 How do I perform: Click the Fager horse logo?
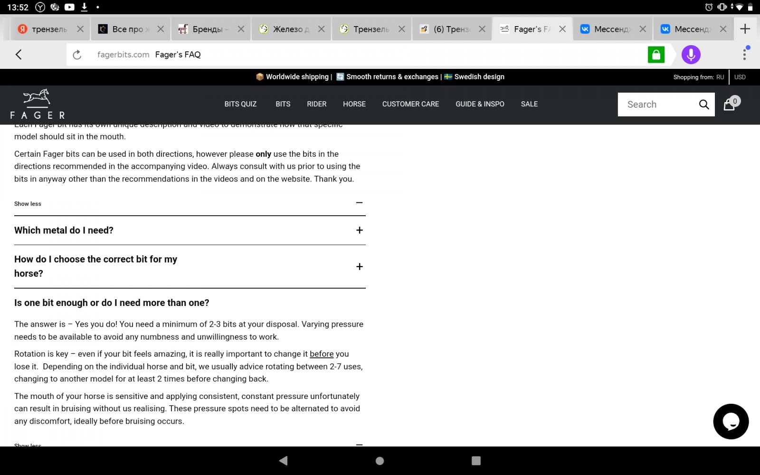pos(38,104)
